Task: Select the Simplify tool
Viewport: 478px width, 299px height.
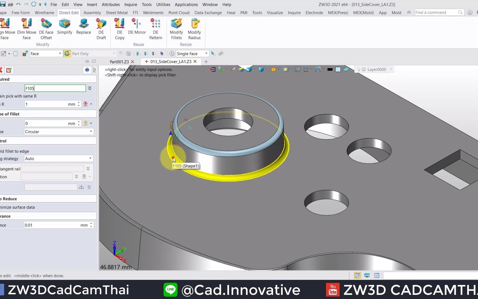Action: click(x=64, y=27)
